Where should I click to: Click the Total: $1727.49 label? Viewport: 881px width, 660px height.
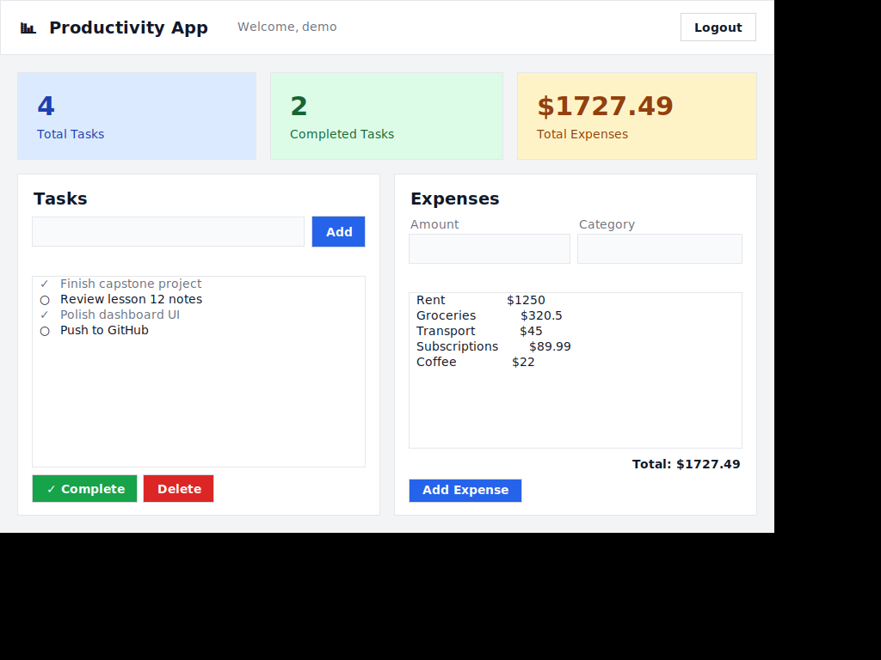[x=686, y=464]
